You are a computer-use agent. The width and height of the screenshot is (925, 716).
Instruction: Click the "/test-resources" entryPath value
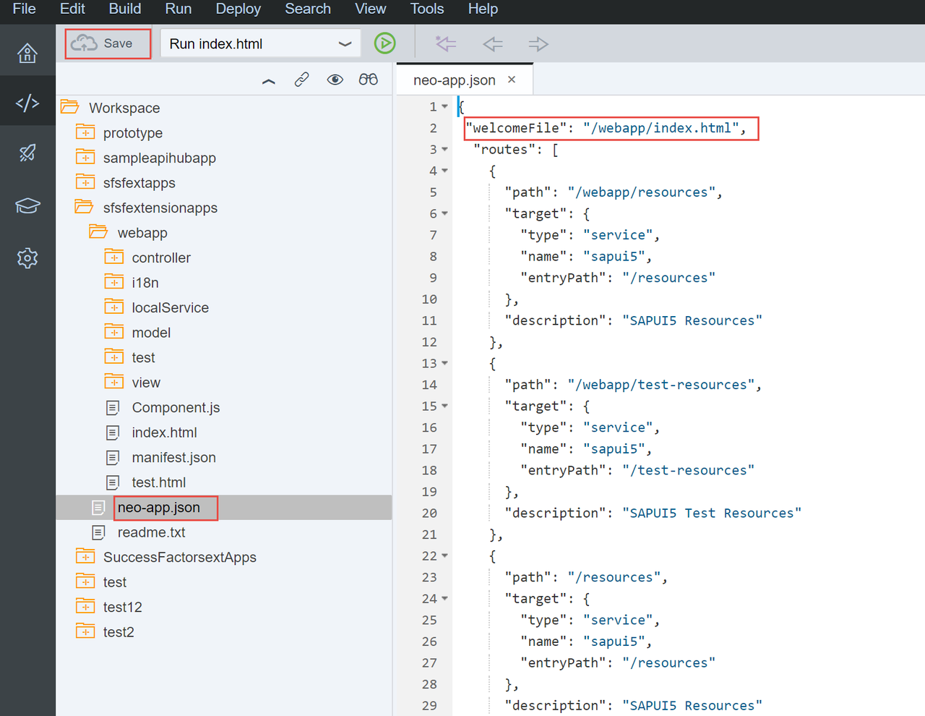pos(688,470)
